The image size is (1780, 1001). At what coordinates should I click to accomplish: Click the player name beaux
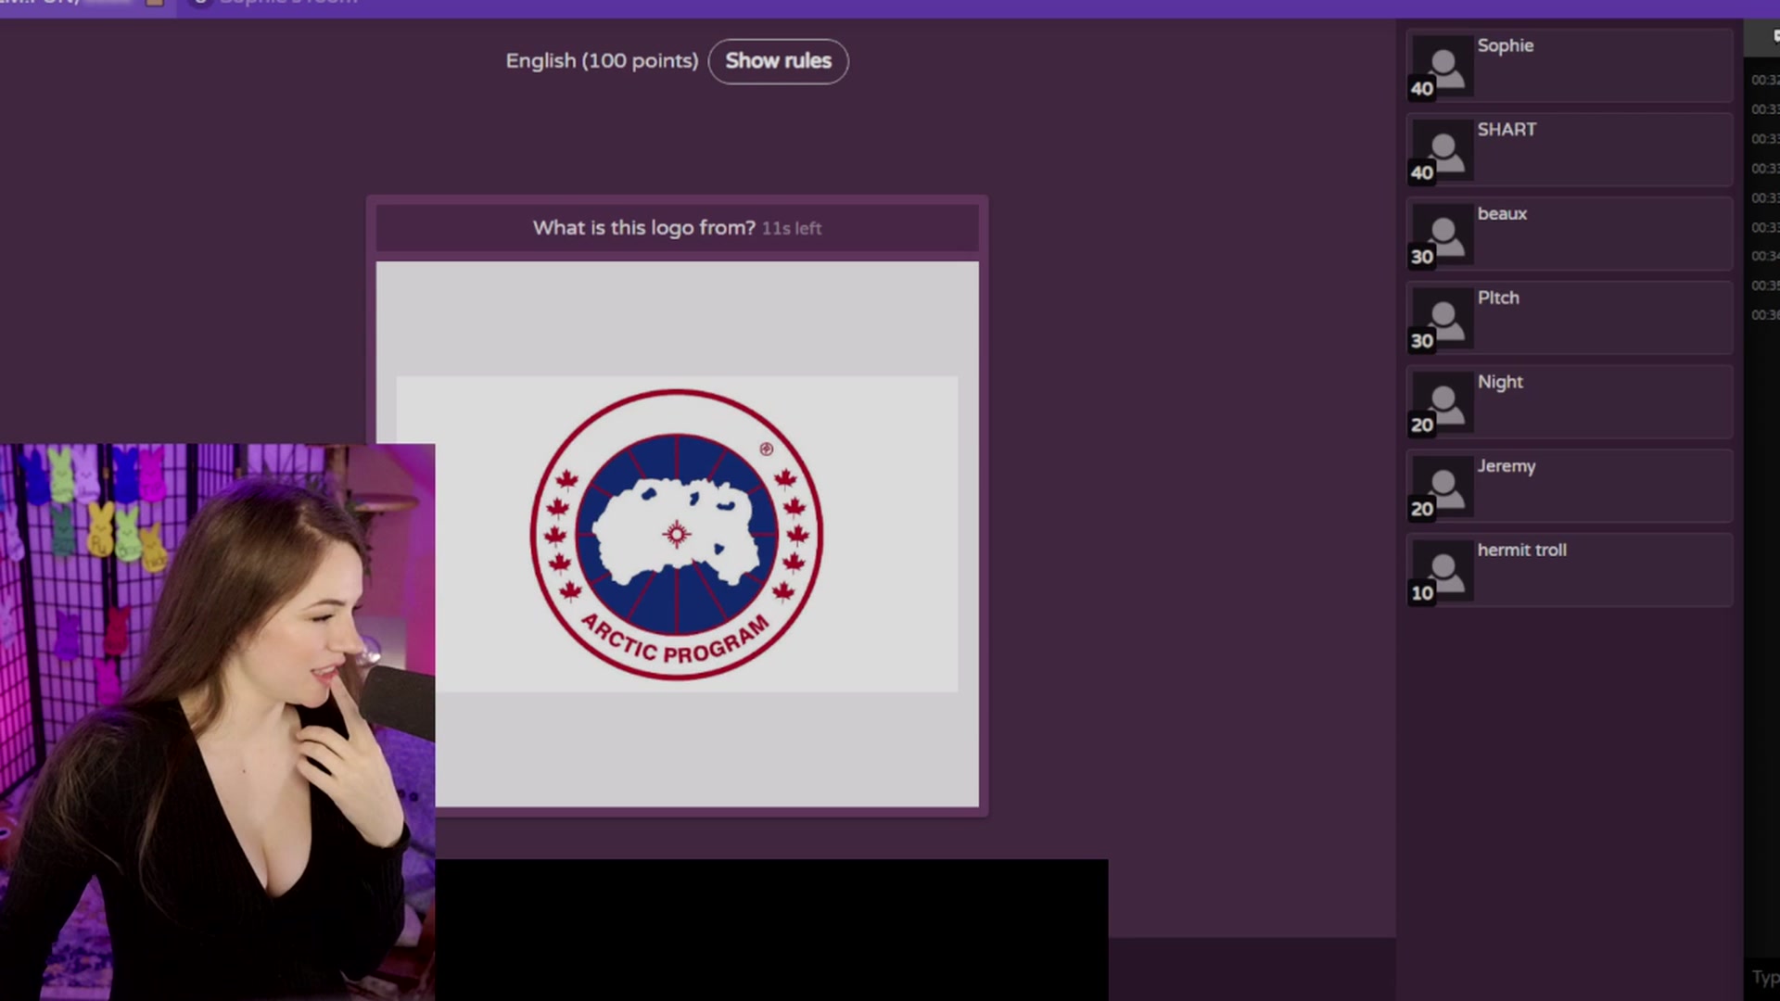point(1502,214)
